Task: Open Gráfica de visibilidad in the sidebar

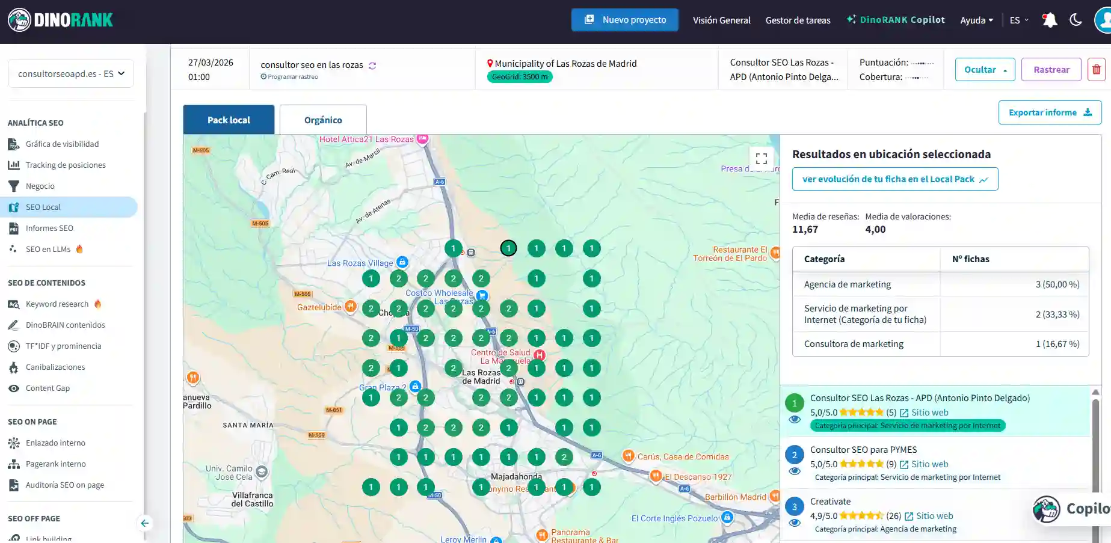Action: click(x=62, y=144)
